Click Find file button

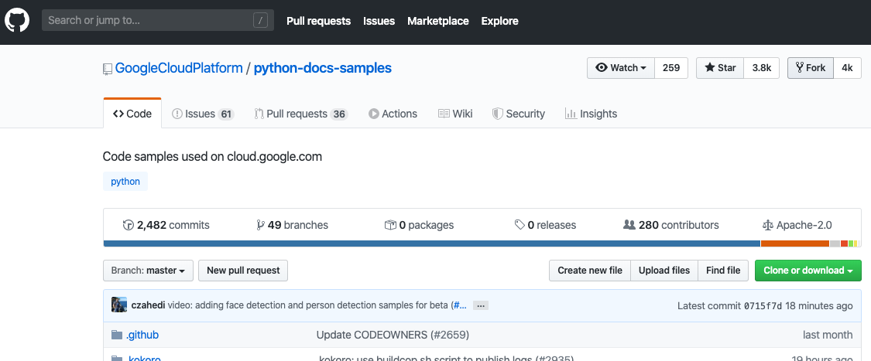[723, 271]
